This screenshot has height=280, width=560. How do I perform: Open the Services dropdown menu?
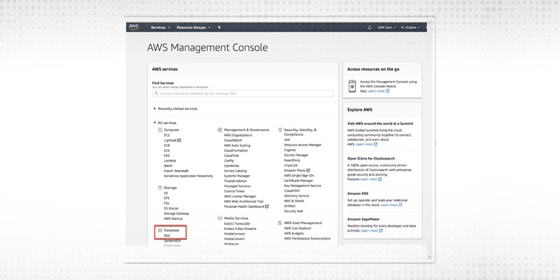click(160, 27)
